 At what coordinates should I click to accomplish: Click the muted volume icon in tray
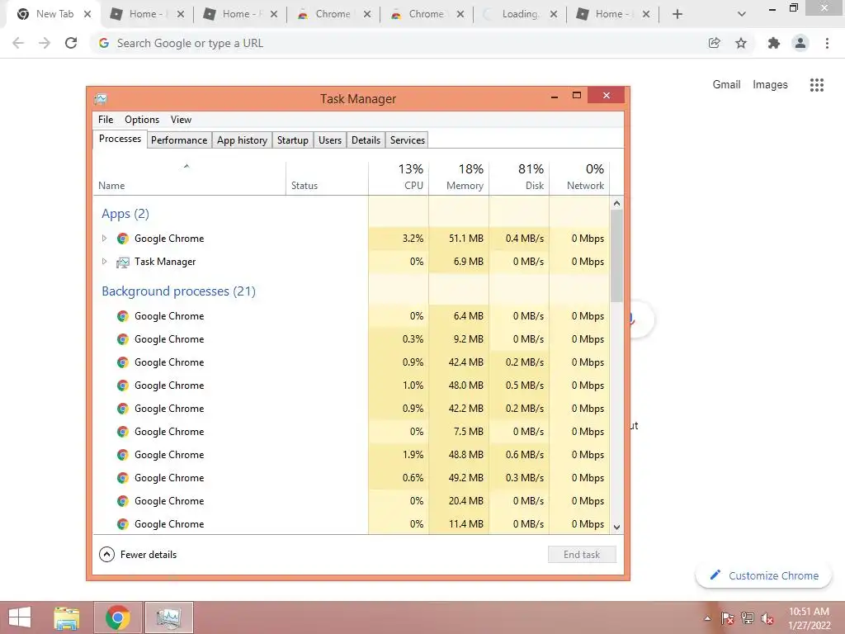click(x=767, y=618)
